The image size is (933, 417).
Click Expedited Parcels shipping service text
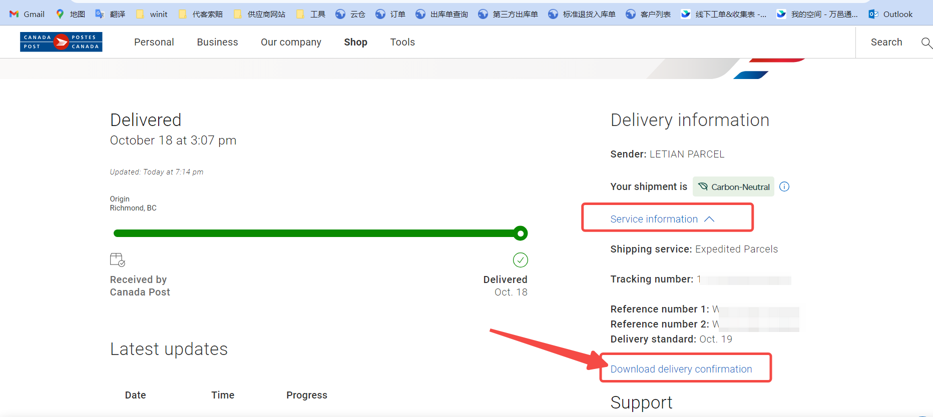[736, 249]
